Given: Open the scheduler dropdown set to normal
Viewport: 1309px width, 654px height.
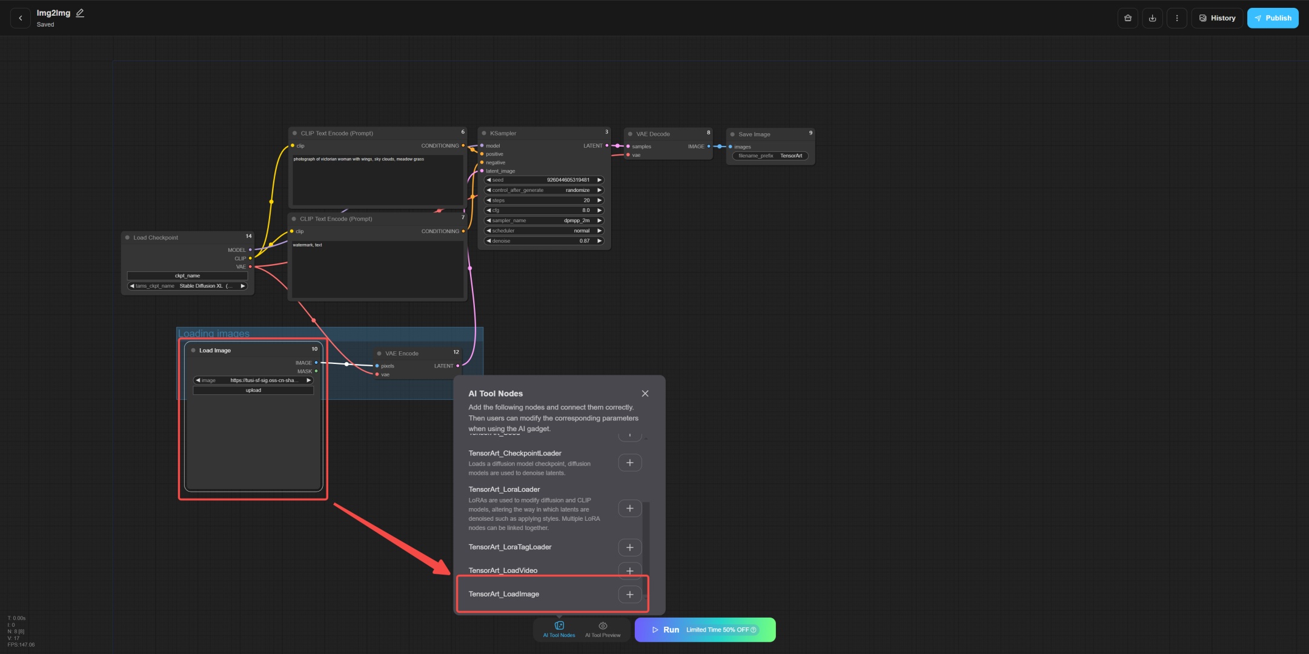Looking at the screenshot, I should tap(543, 231).
